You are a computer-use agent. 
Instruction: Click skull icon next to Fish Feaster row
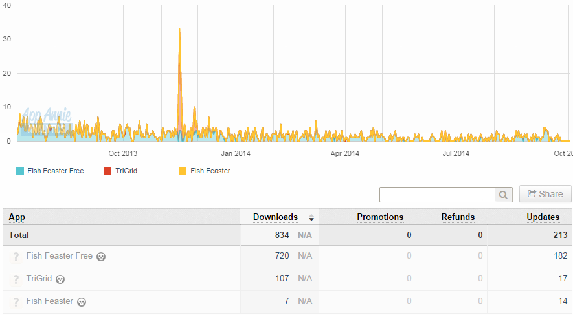point(82,302)
